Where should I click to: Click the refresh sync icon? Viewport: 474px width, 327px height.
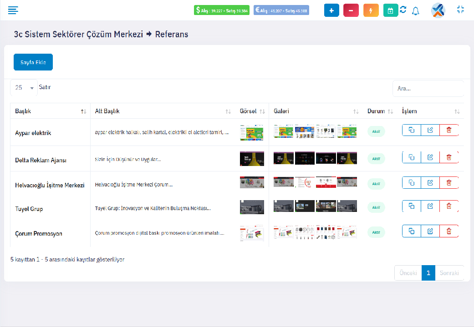tap(403, 10)
